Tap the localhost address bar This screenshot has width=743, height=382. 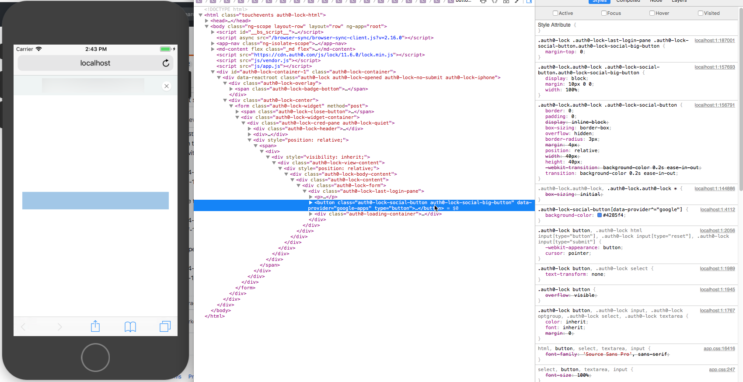point(95,63)
